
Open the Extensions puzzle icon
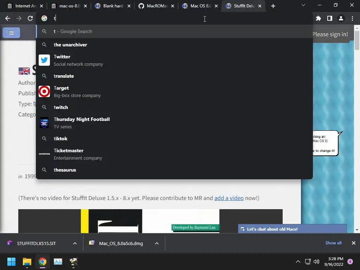(318, 18)
